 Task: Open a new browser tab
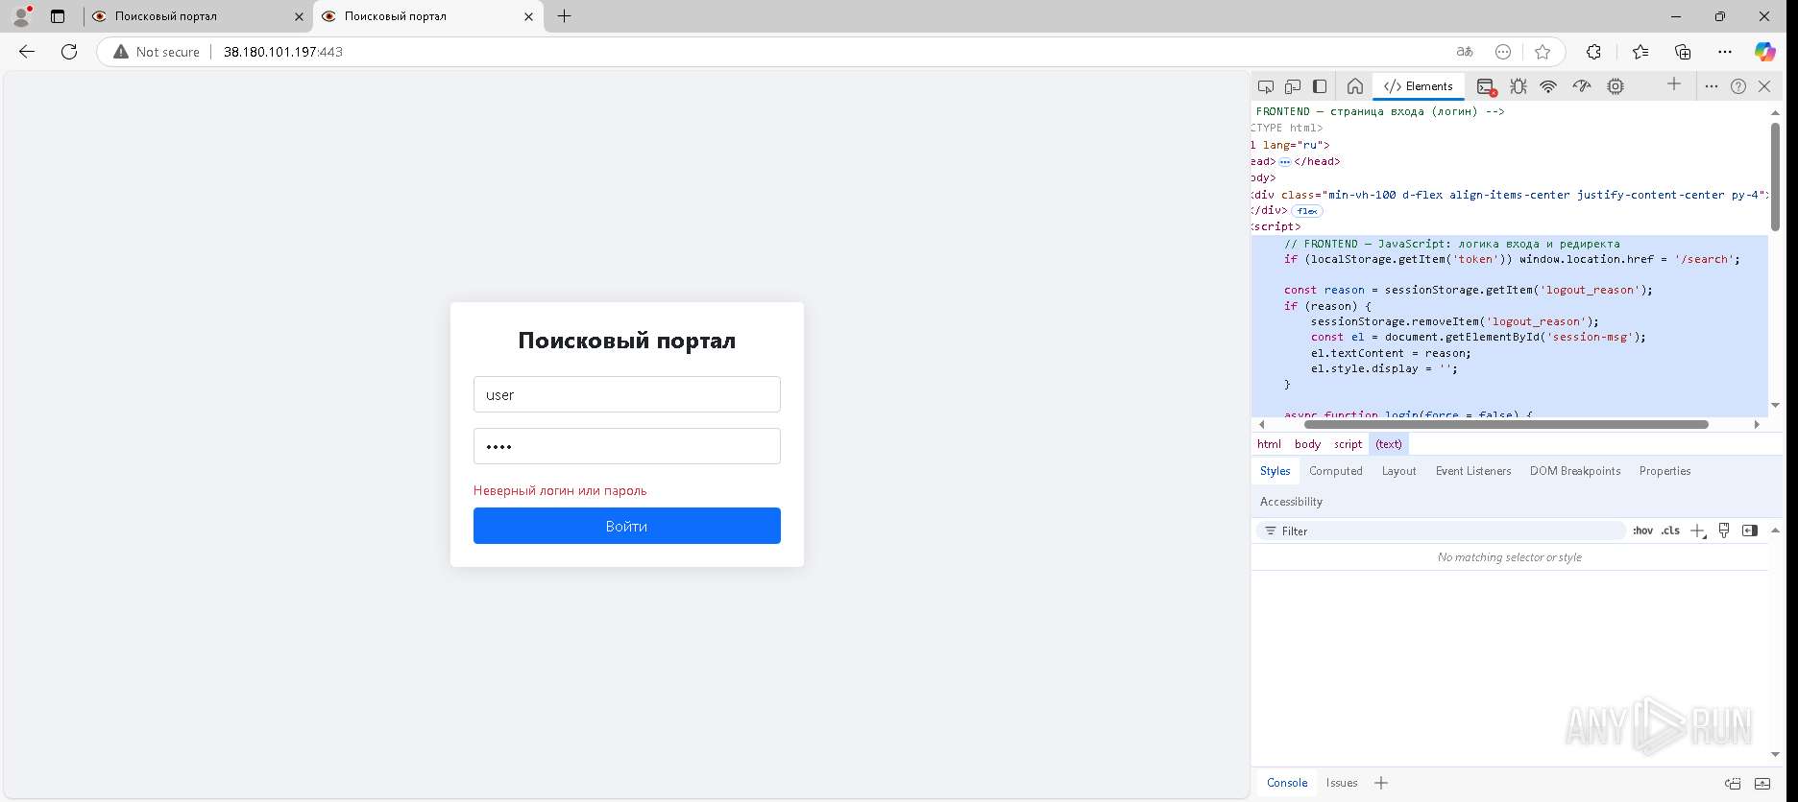tap(564, 16)
